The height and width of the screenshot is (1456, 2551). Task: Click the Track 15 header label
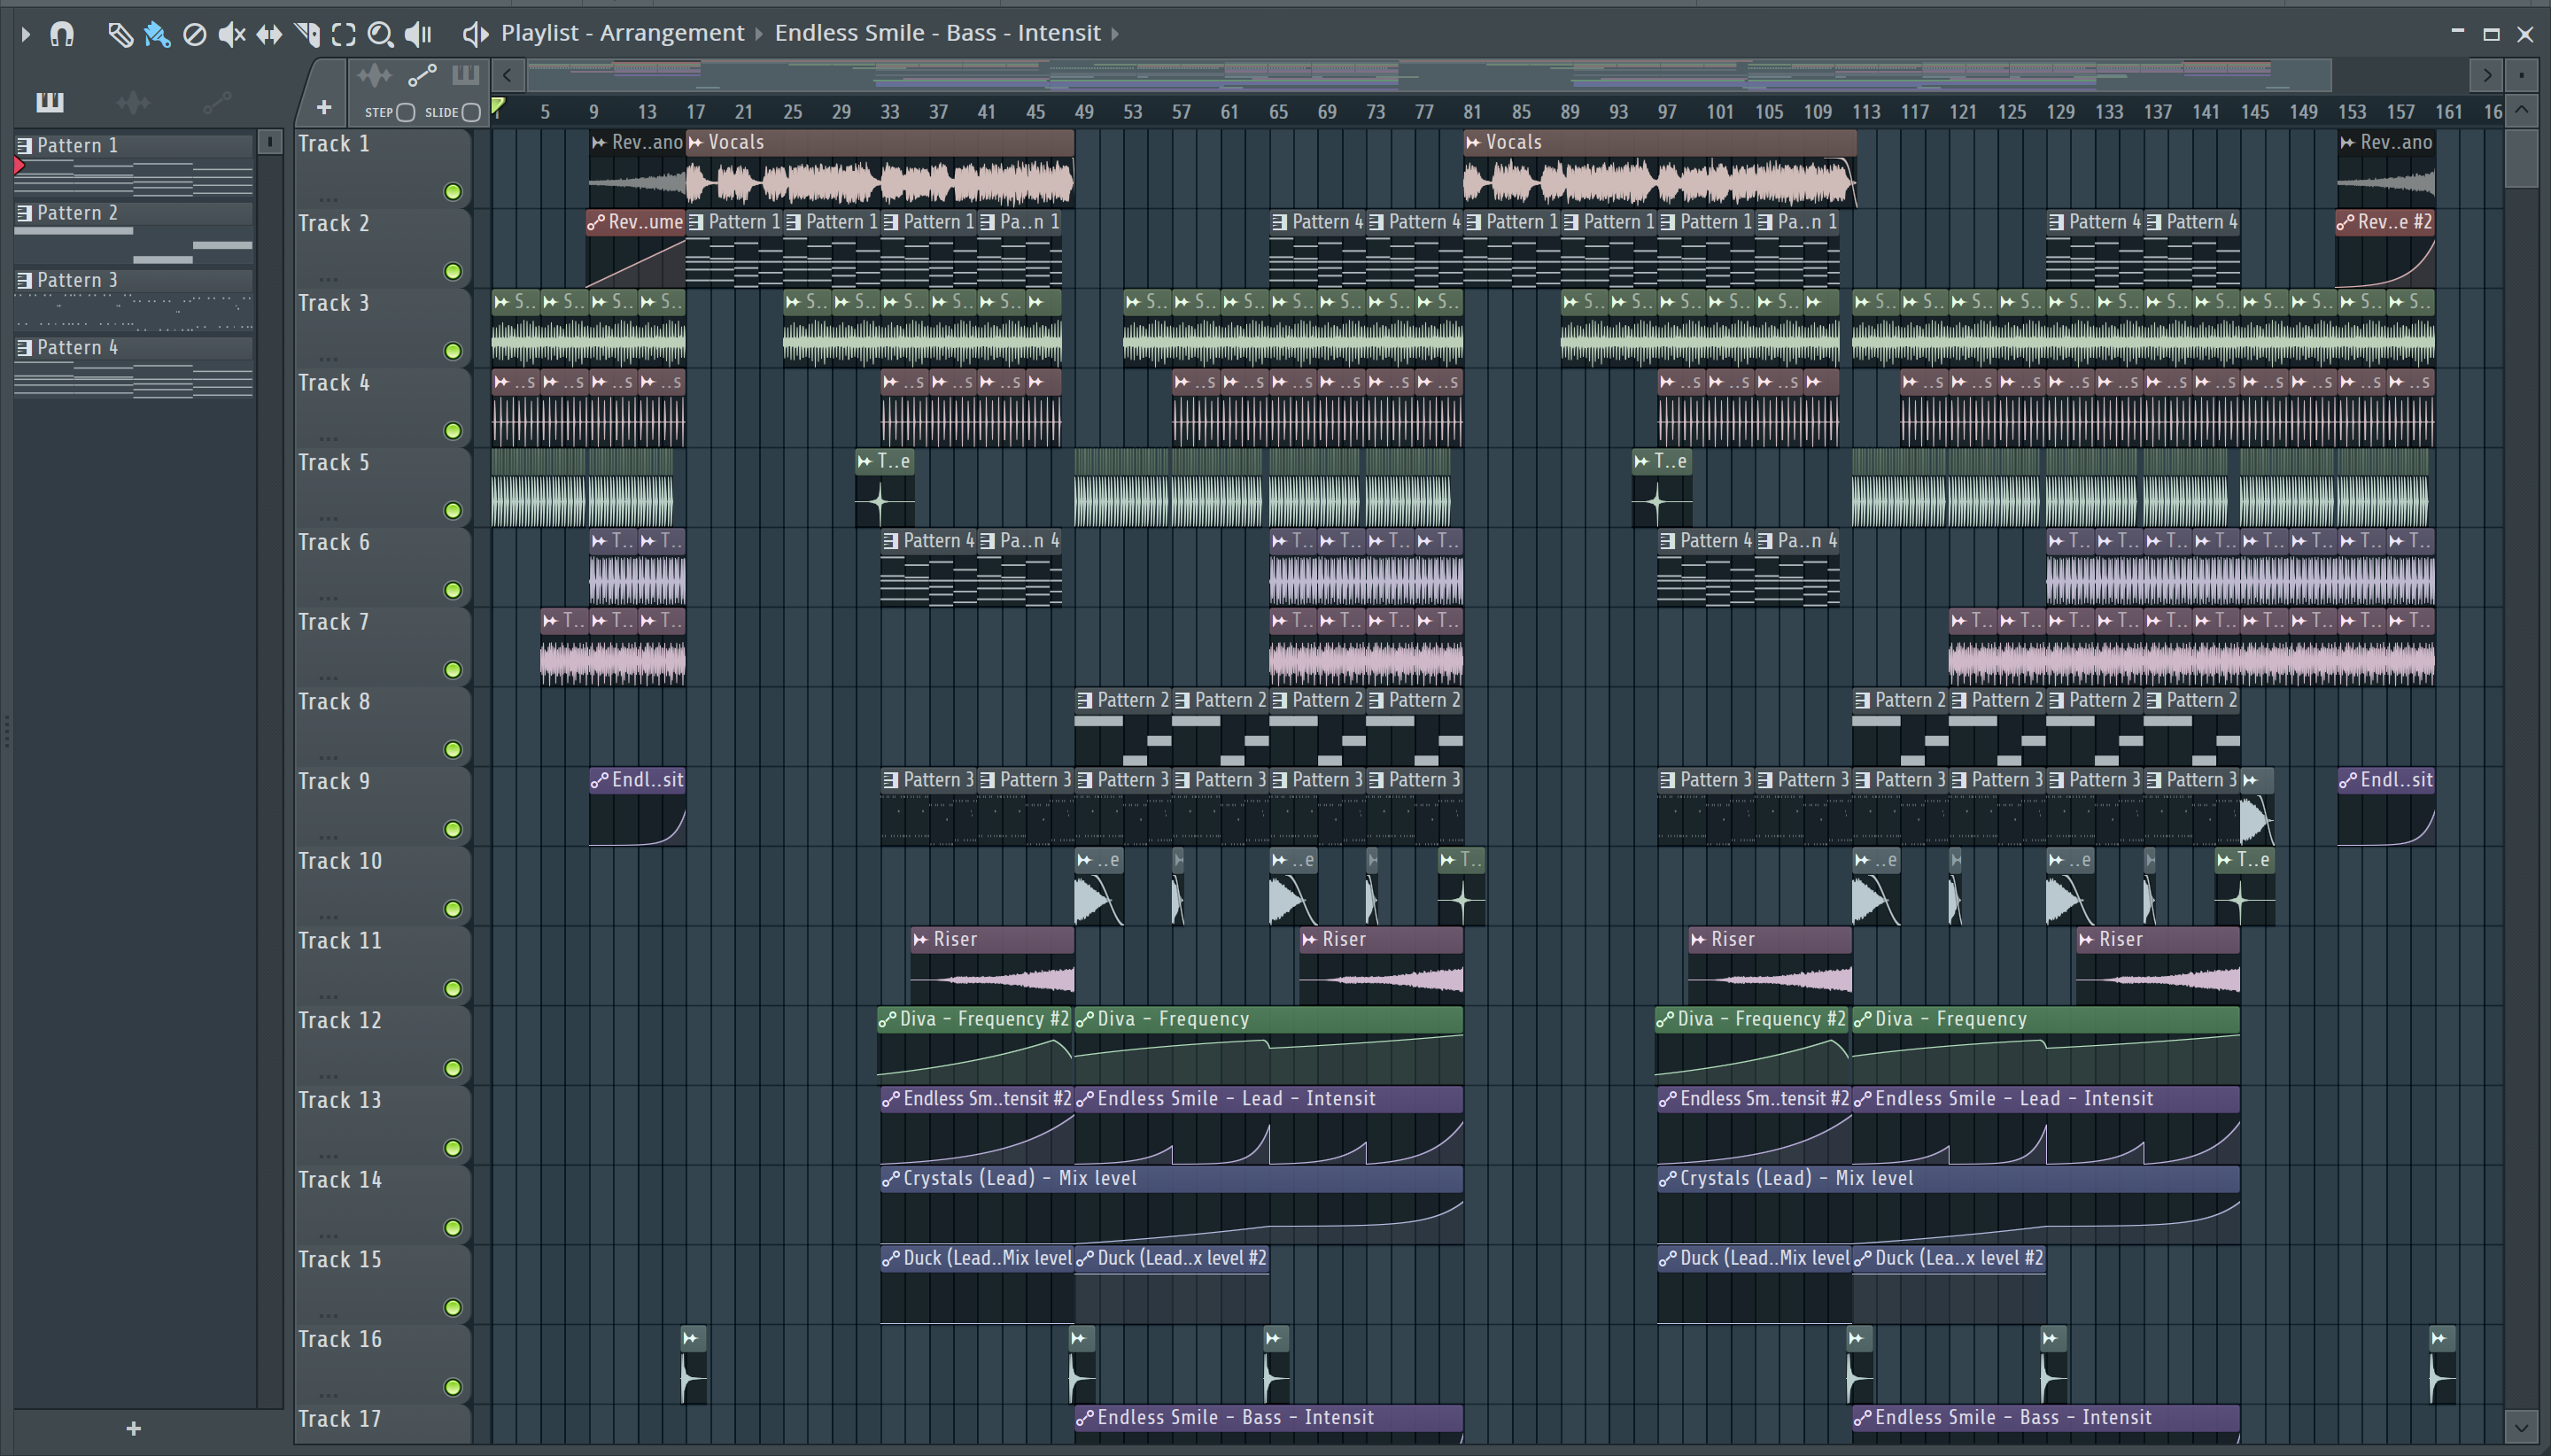pos(340,1260)
